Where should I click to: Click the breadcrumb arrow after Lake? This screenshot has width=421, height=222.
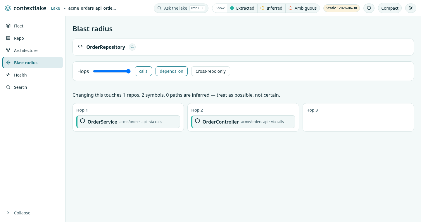(65, 8)
